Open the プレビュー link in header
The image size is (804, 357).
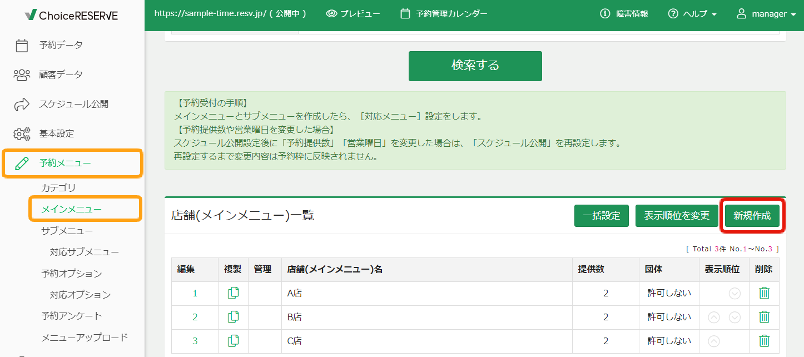pyautogui.click(x=353, y=14)
